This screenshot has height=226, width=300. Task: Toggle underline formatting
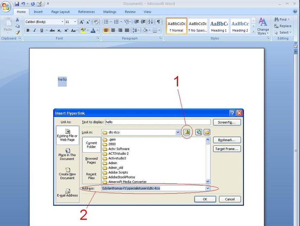click(x=41, y=30)
